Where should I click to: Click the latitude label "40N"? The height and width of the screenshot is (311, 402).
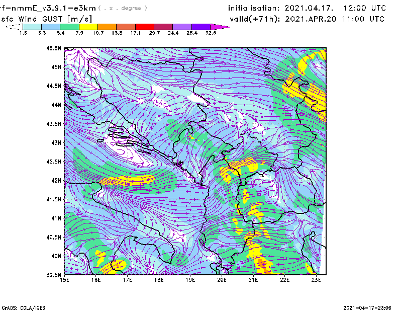[x=56, y=256]
